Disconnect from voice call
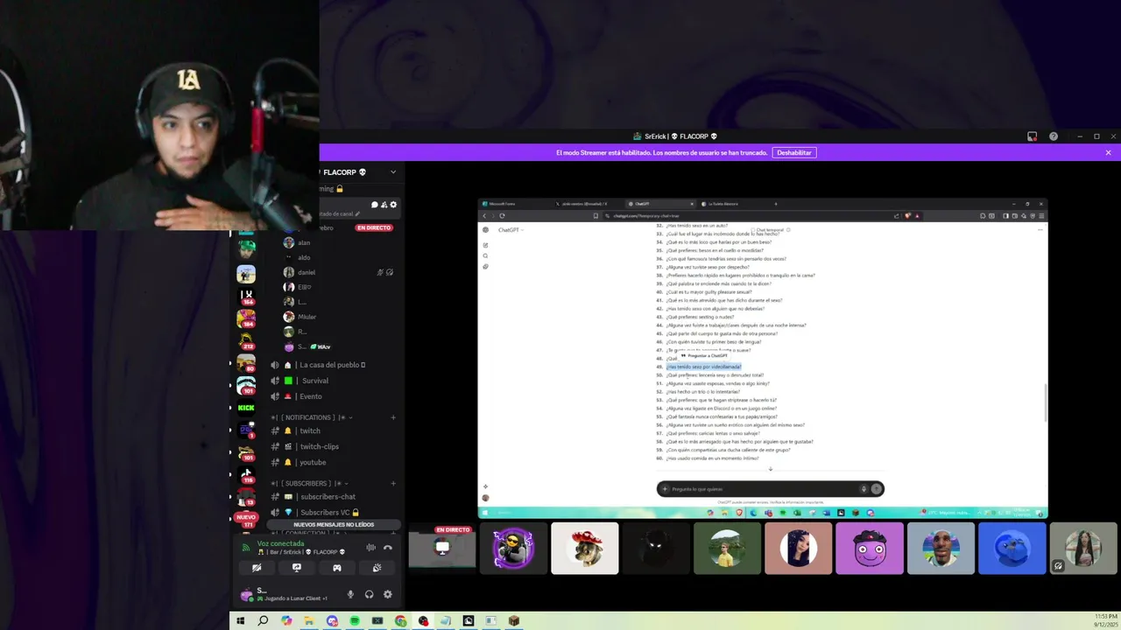The height and width of the screenshot is (630, 1121). point(388,548)
